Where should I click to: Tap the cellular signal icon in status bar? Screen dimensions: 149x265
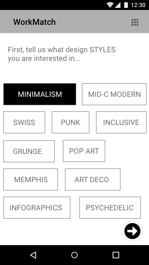click(118, 5)
